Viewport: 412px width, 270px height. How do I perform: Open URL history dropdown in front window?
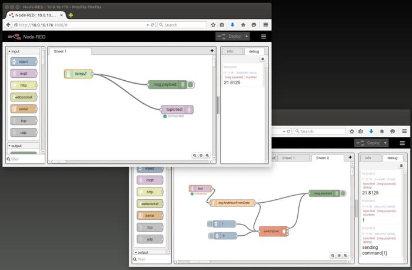[148, 25]
